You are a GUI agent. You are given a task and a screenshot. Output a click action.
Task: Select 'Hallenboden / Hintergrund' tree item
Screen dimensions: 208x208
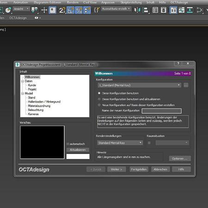tap(44, 102)
